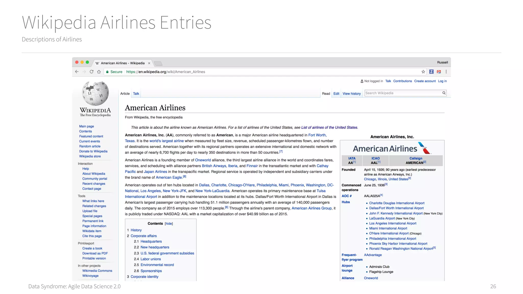Viewport: 523px width, 294px height.
Task: Bookmark the page with the star icon
Action: coord(423,72)
